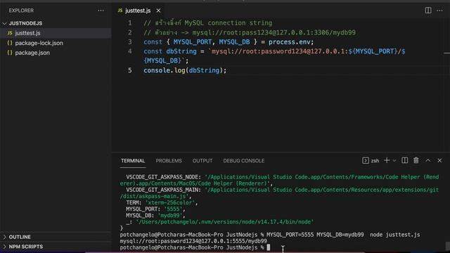Screen dimensions: 450x253
Task: Switch to the OUTPUT tab
Action: (x=202, y=161)
